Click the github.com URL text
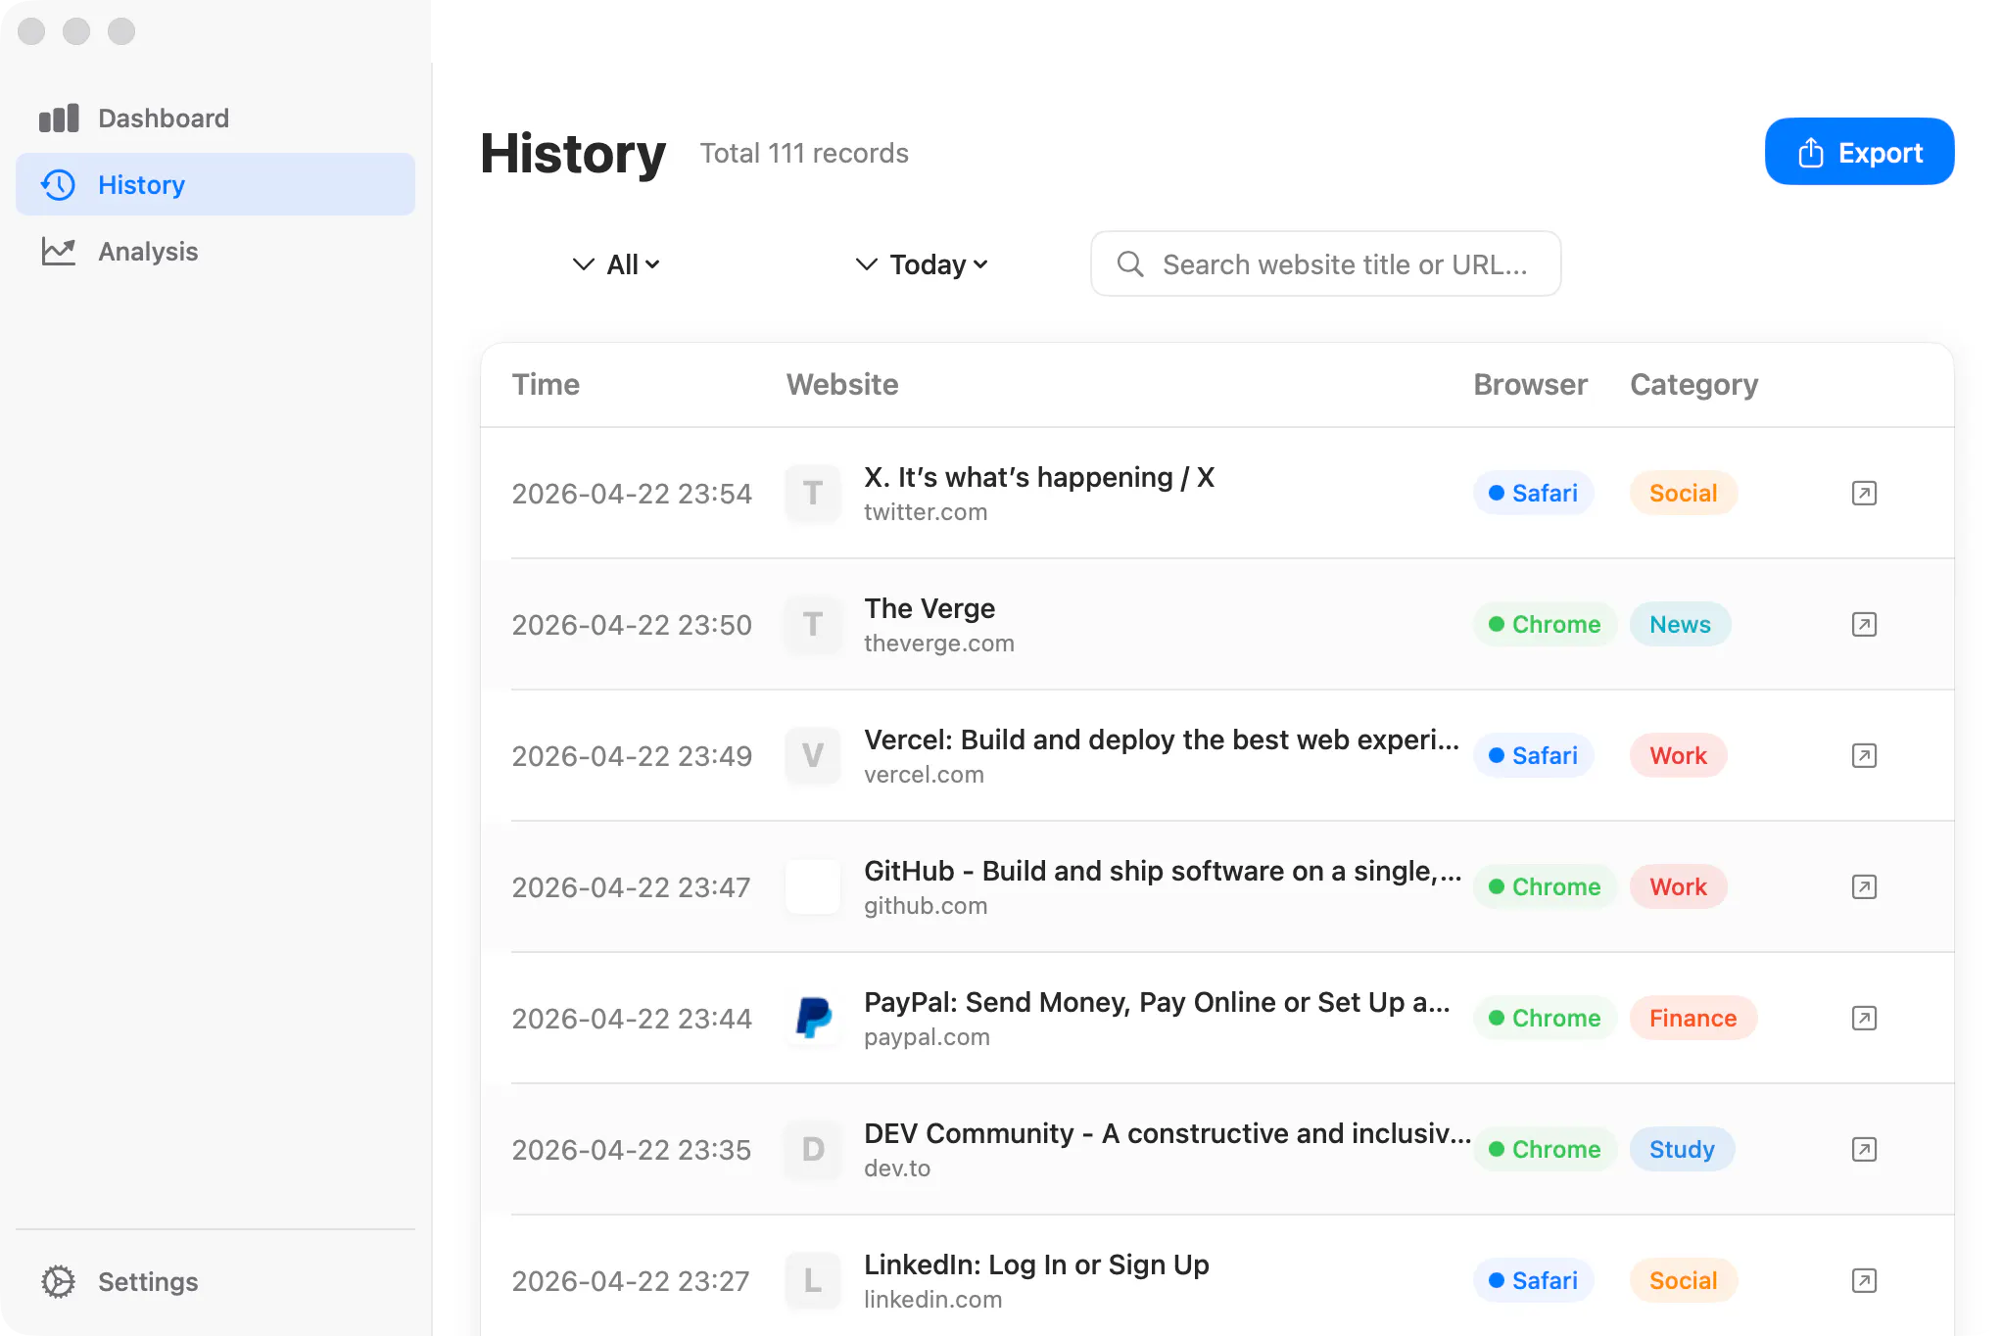 point(926,906)
